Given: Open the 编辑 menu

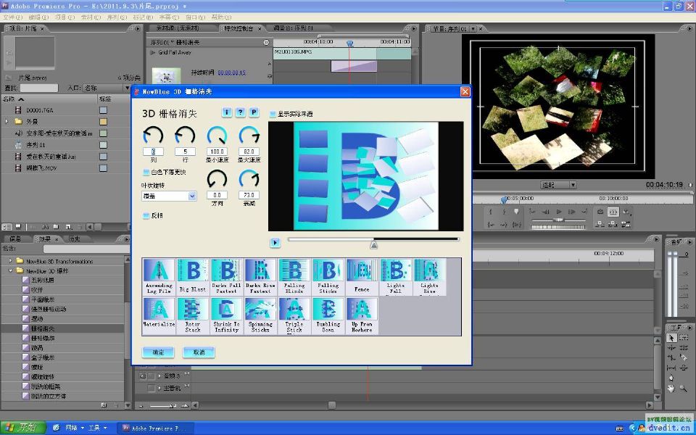Looking at the screenshot, I should (38, 17).
